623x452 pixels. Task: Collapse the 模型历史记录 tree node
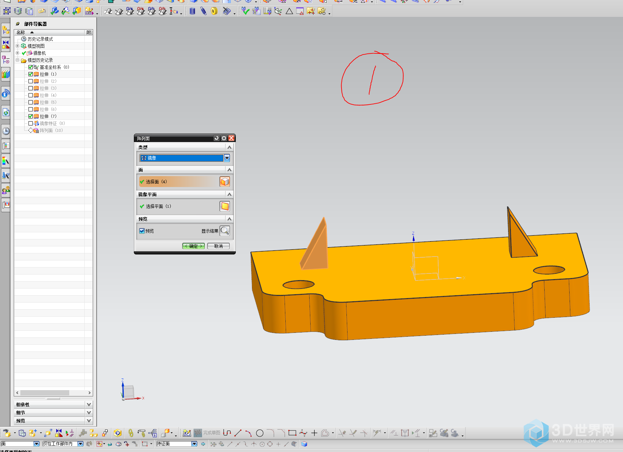click(x=17, y=60)
